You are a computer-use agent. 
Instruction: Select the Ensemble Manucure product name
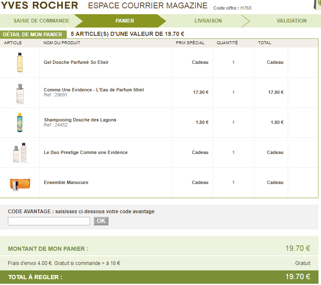coord(66,182)
